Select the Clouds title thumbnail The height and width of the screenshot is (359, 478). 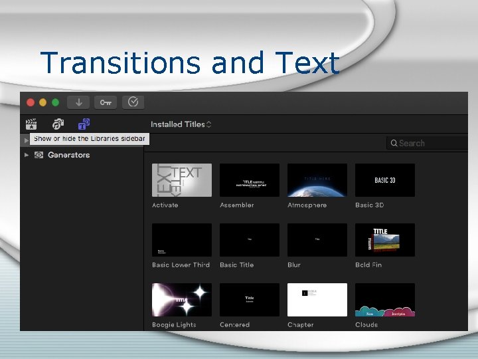384,300
